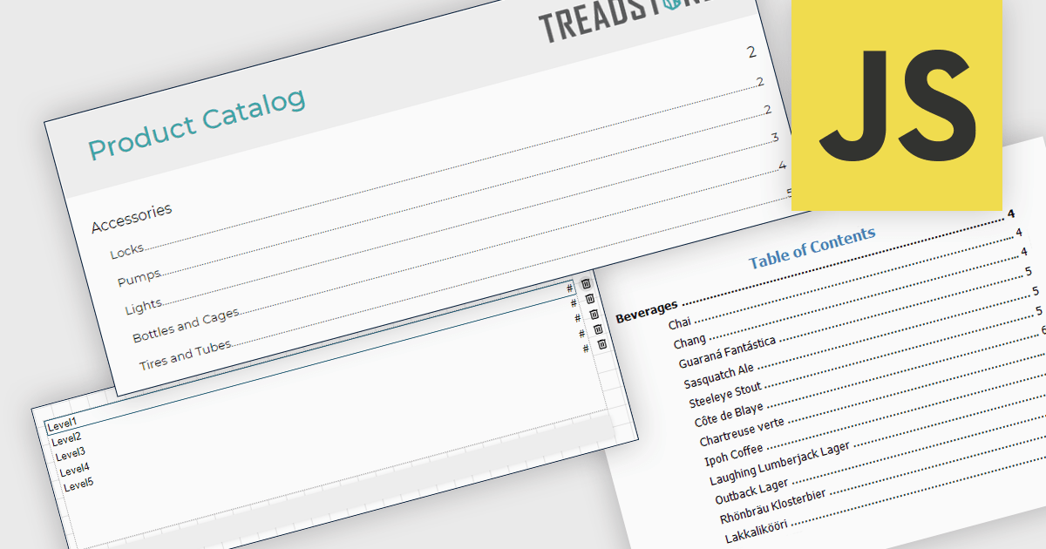The image size is (1046, 549).
Task: Jump to the Beverages section
Action: [646, 311]
